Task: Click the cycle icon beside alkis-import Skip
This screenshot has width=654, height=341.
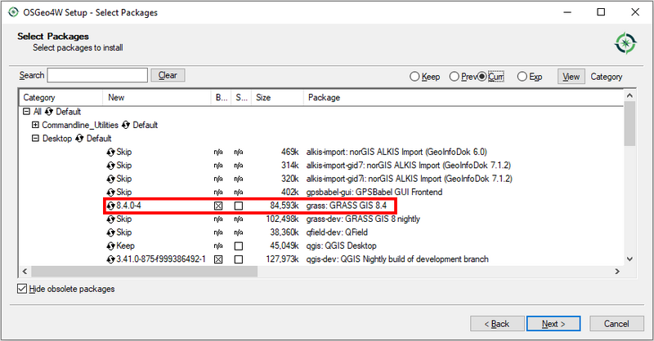Action: click(x=111, y=152)
